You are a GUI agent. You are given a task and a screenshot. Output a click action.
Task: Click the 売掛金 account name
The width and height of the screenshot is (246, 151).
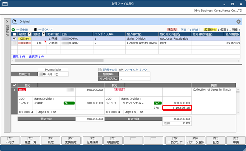click(x=38, y=103)
